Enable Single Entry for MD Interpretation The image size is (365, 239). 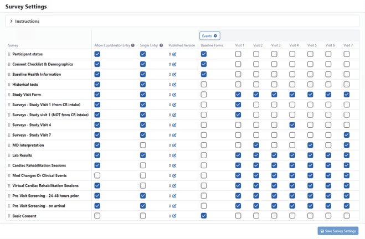(x=143, y=145)
